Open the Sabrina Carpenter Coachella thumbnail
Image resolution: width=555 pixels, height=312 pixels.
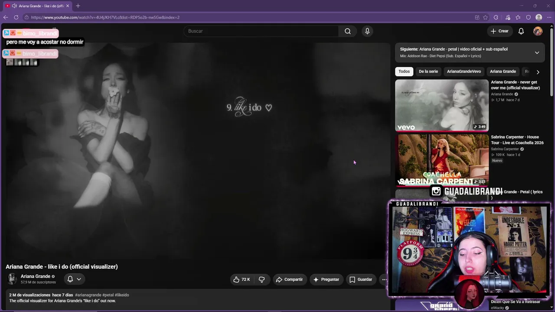pyautogui.click(x=442, y=160)
